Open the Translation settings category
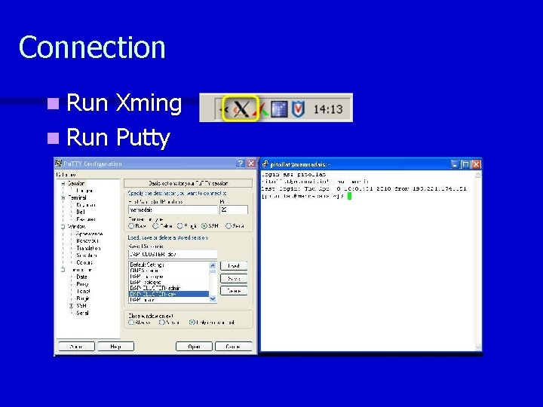Image resolution: width=543 pixels, height=407 pixels. 88,248
